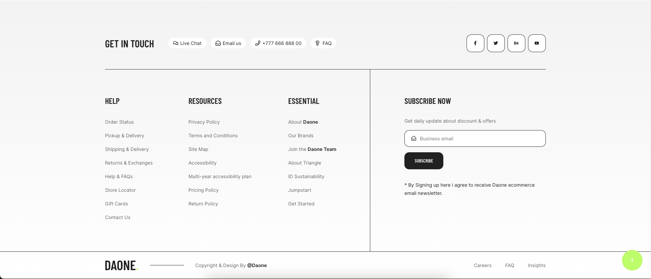Screen dimensions: 651x279
Task: Open the Order Status link
Action: click(x=119, y=122)
